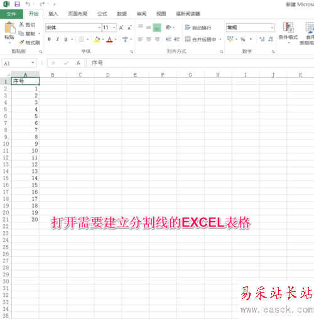Screen dimensions: 314x319
Task: Activate the Format Painter brush
Action: click(x=21, y=43)
